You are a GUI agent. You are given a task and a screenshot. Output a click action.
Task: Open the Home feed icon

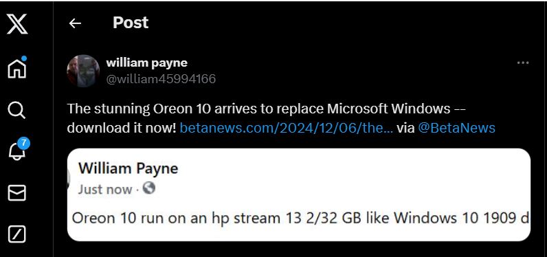click(x=17, y=67)
